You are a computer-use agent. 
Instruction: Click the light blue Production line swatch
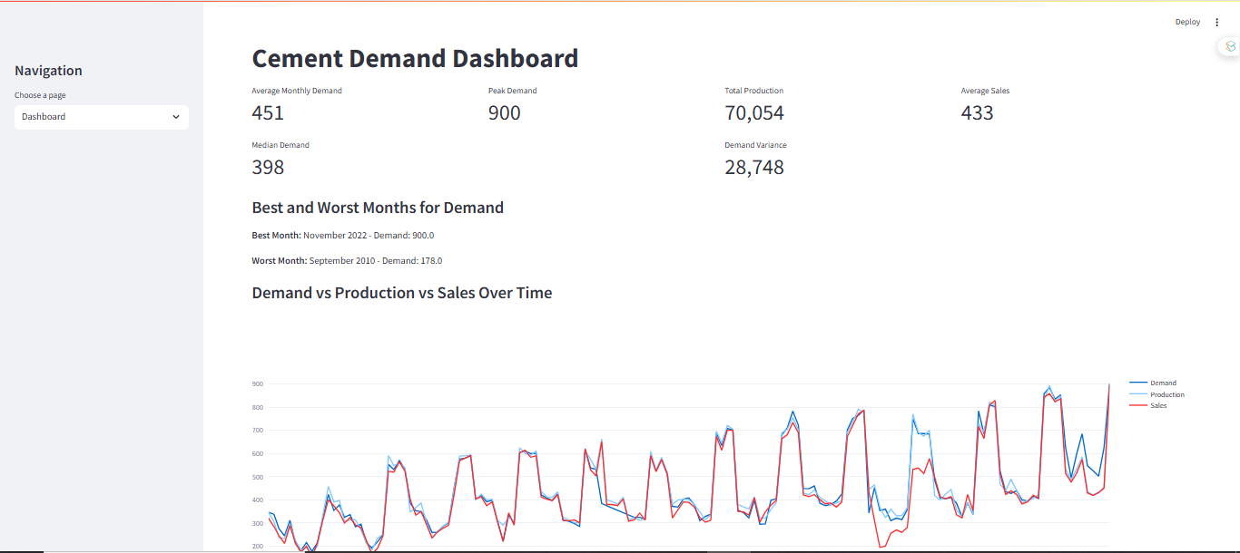(x=1138, y=394)
